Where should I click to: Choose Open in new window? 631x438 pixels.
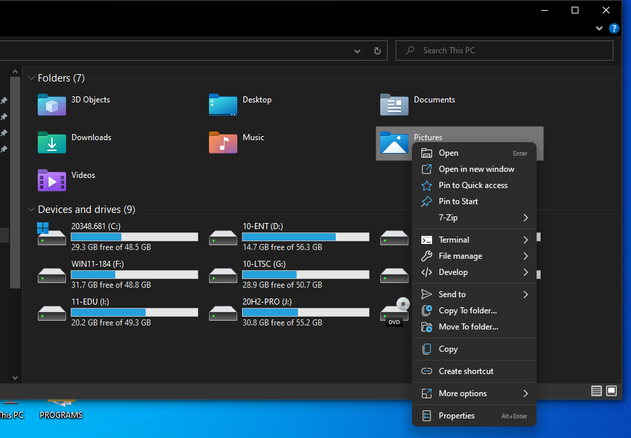[474, 169]
